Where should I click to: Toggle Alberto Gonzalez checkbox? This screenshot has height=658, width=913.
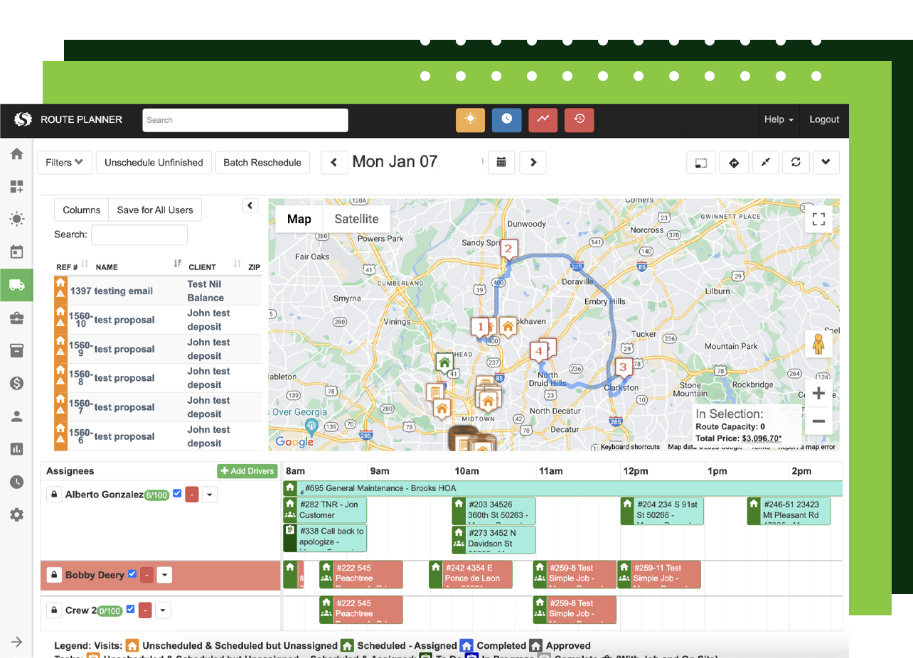(177, 493)
